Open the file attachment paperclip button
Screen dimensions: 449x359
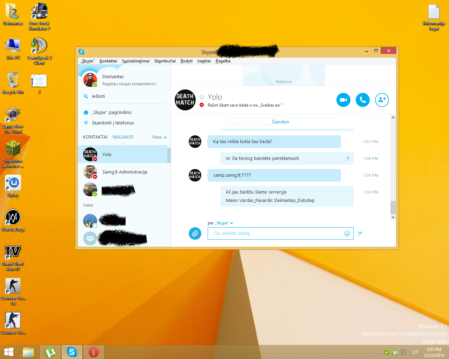point(195,233)
